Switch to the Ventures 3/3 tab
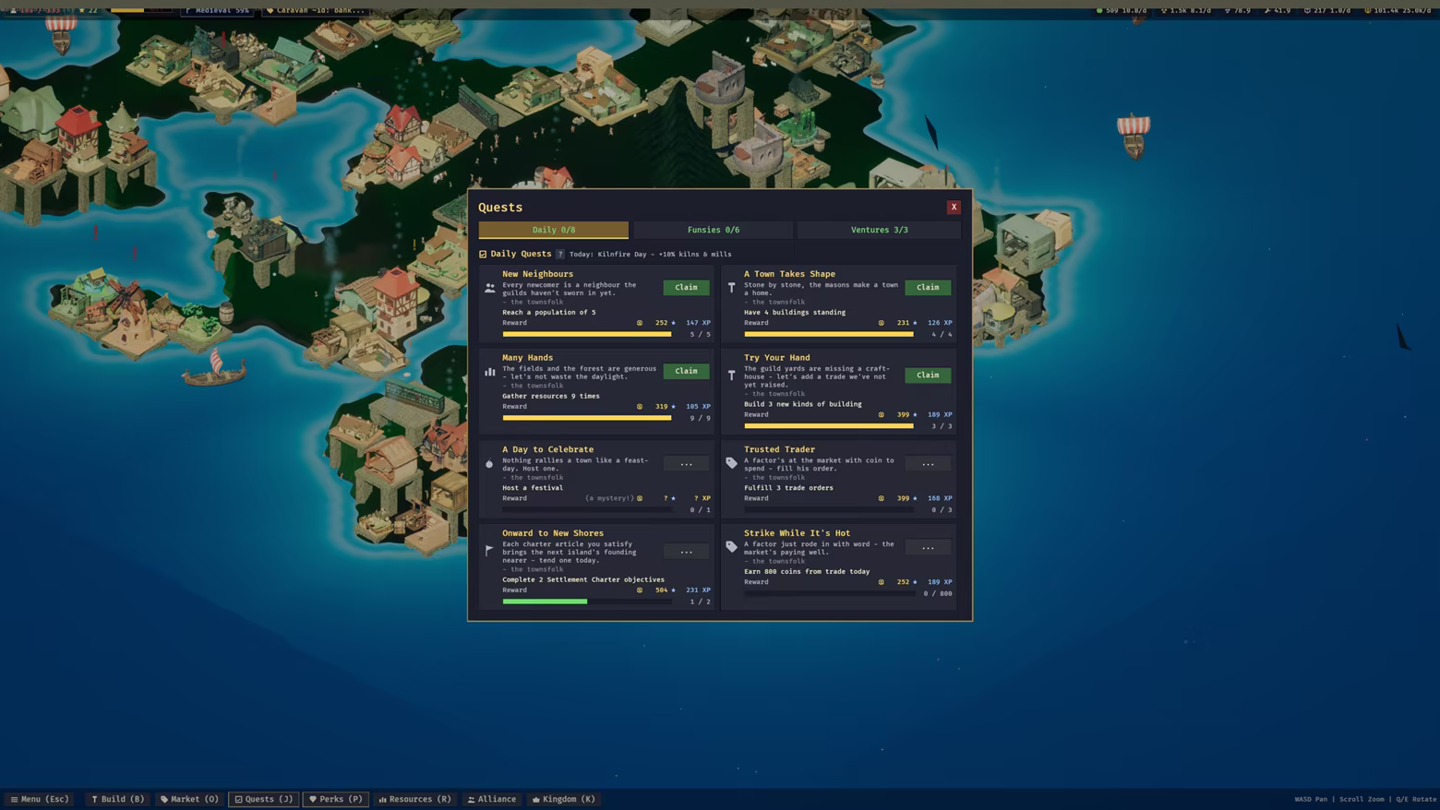1440x810 pixels. click(x=879, y=230)
